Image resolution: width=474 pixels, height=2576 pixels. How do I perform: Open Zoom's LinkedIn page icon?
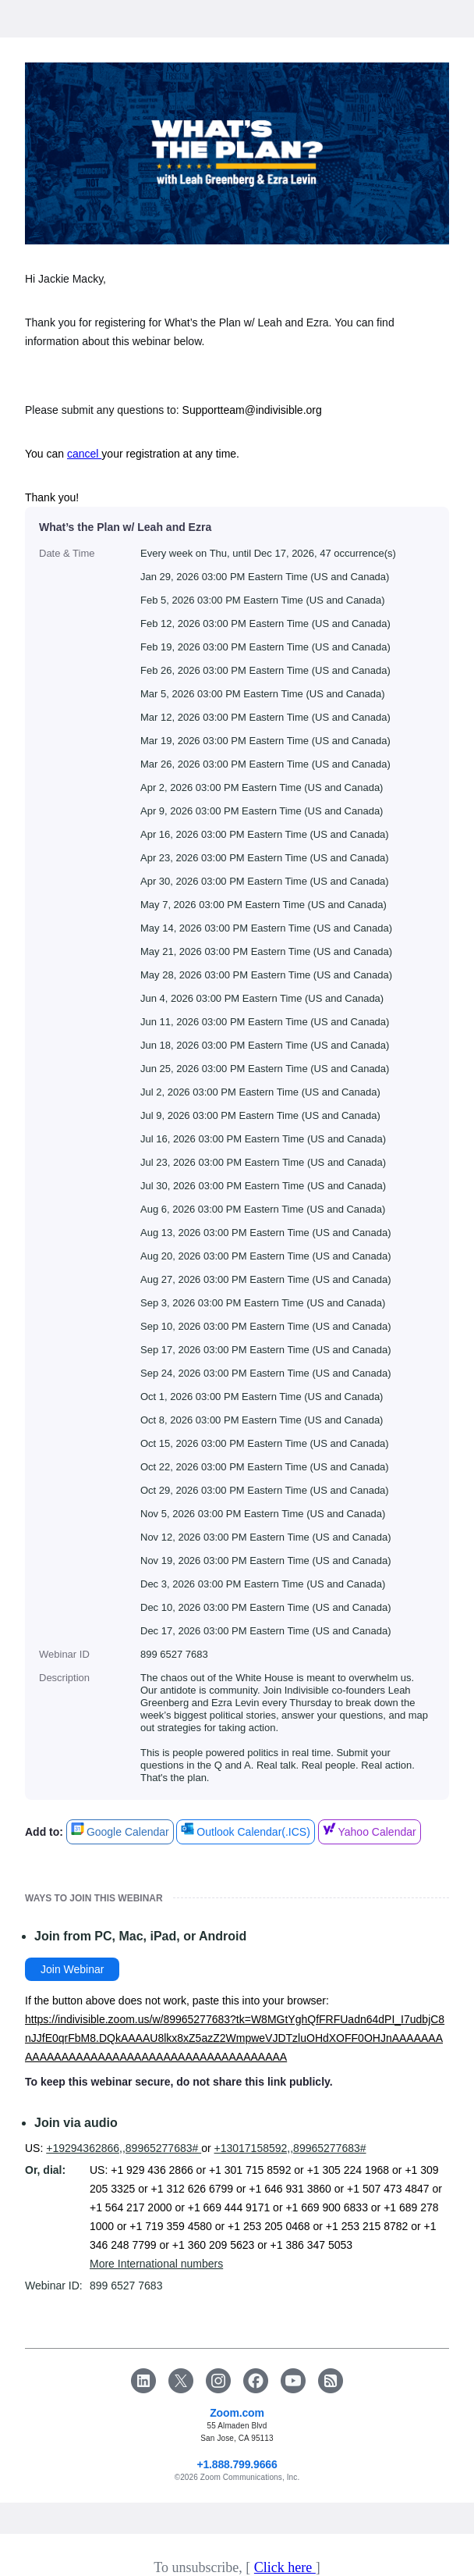pos(143,2380)
